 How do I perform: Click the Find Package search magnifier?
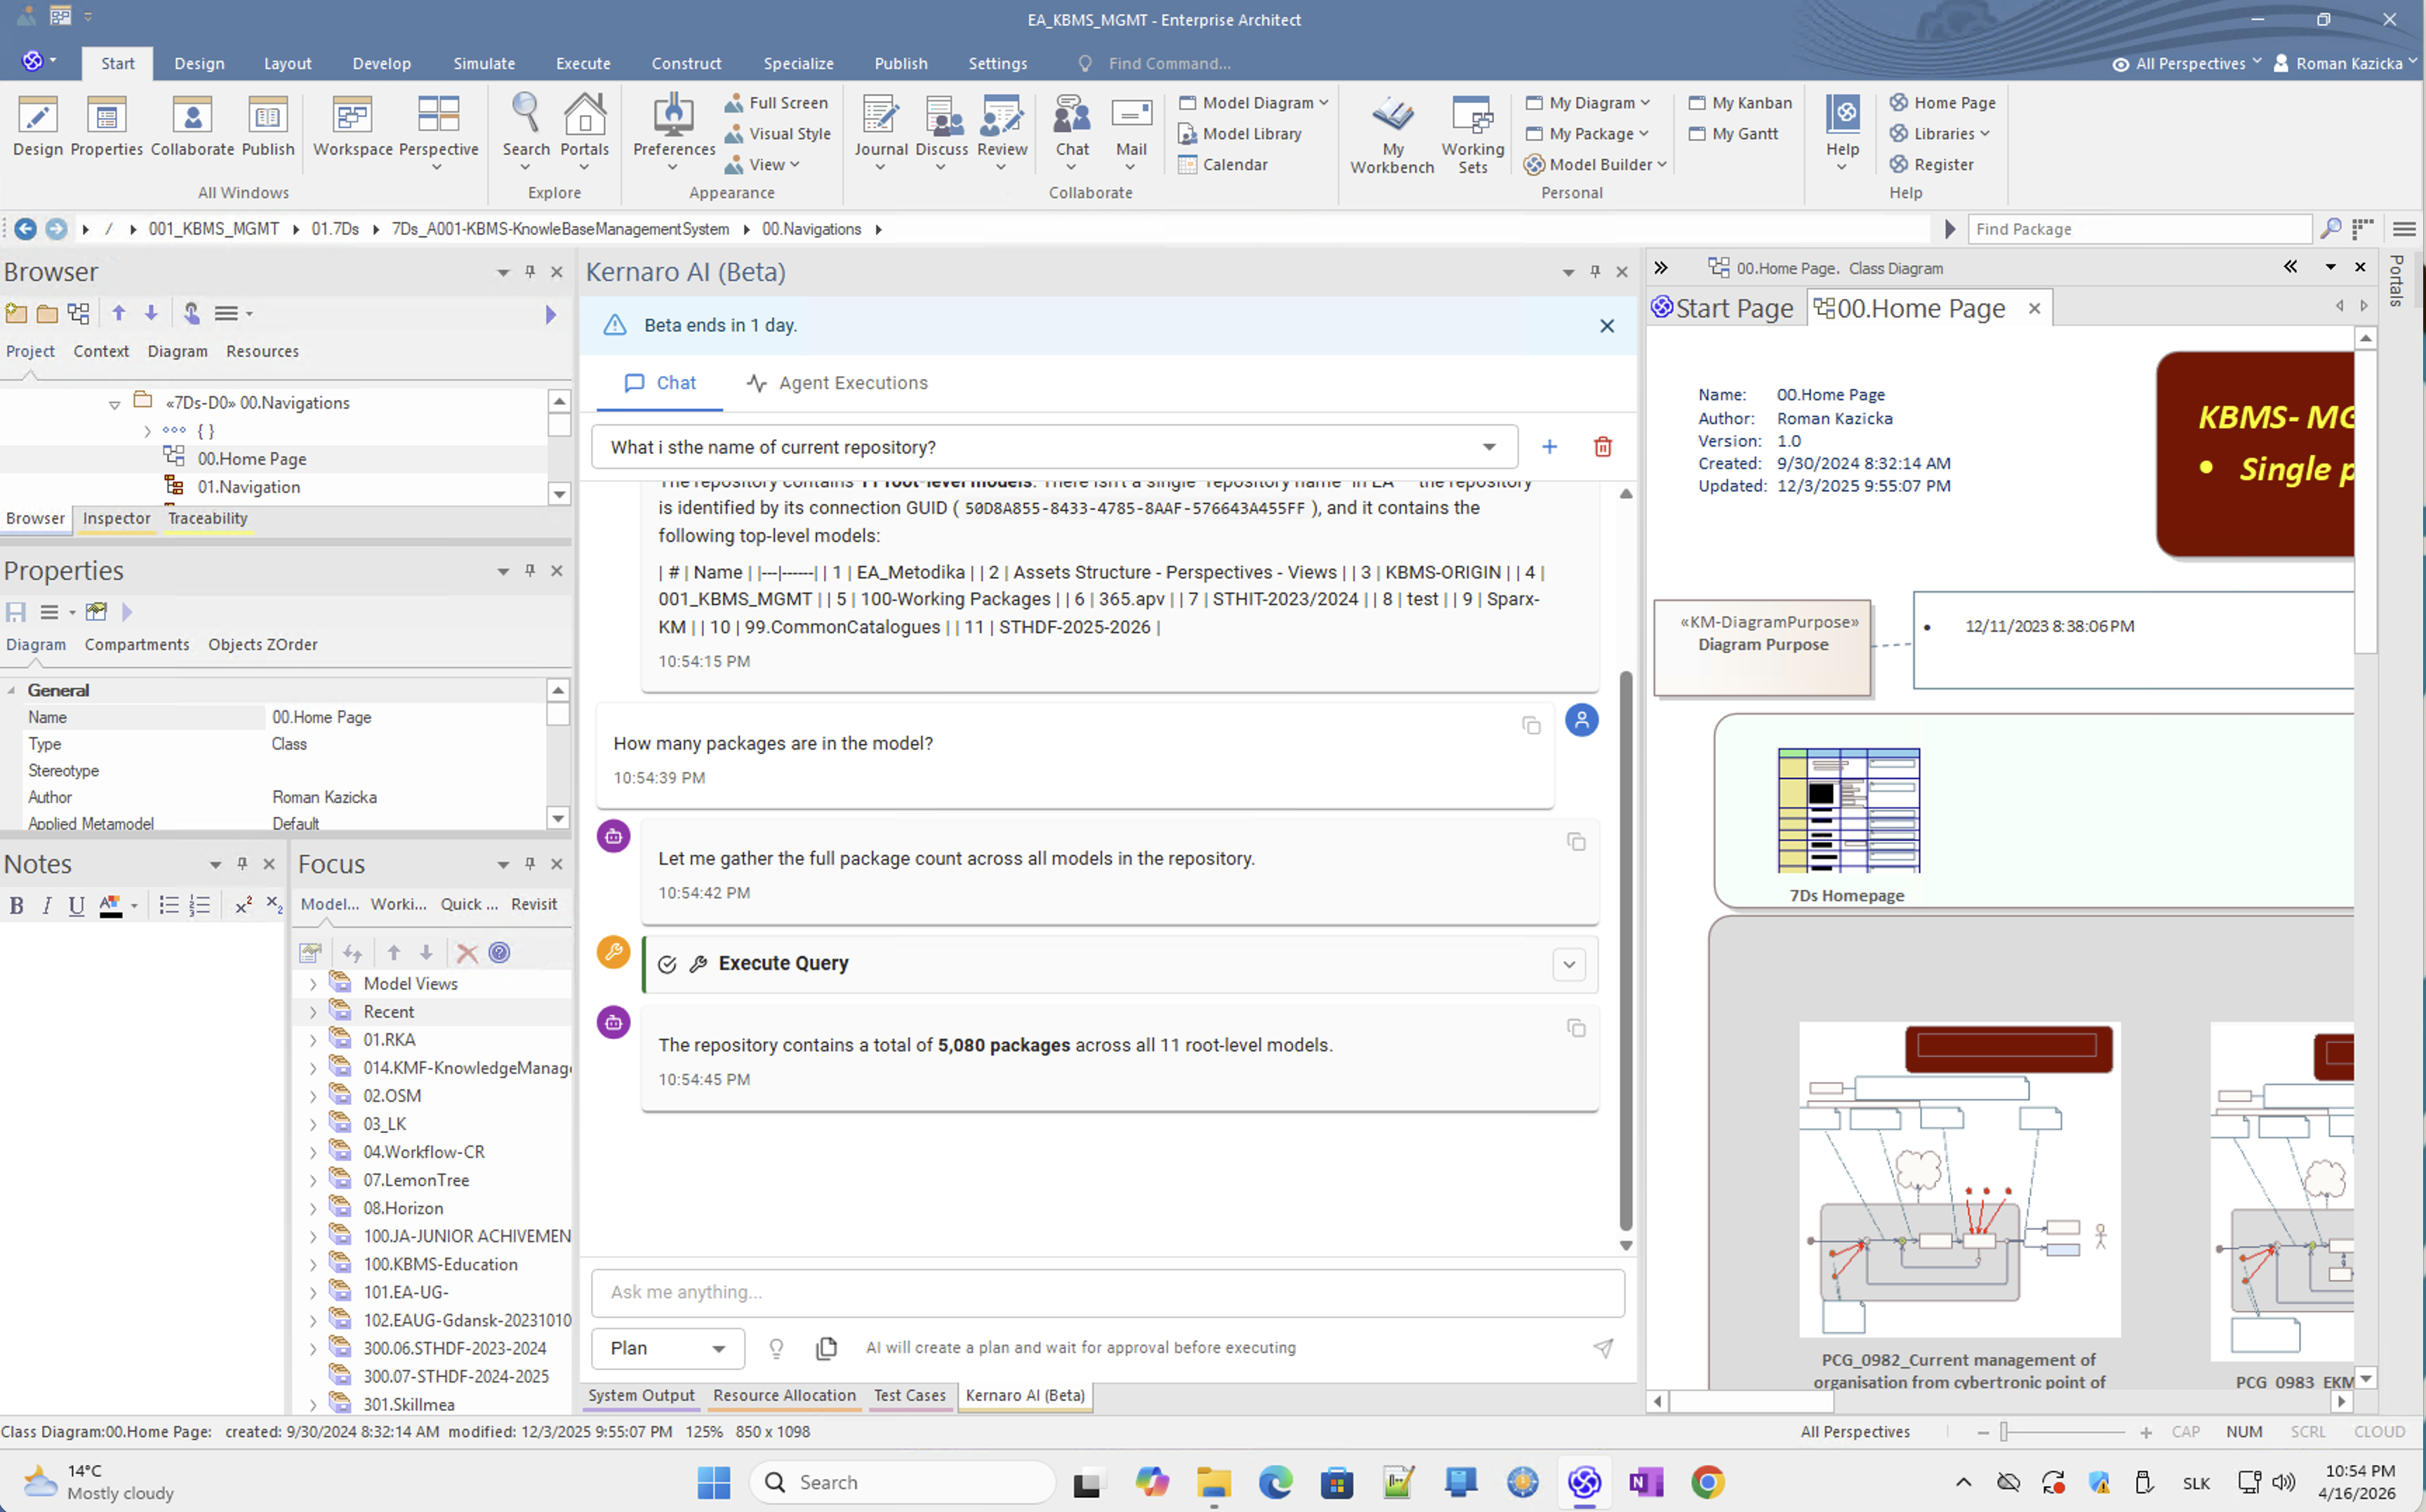coord(2330,229)
